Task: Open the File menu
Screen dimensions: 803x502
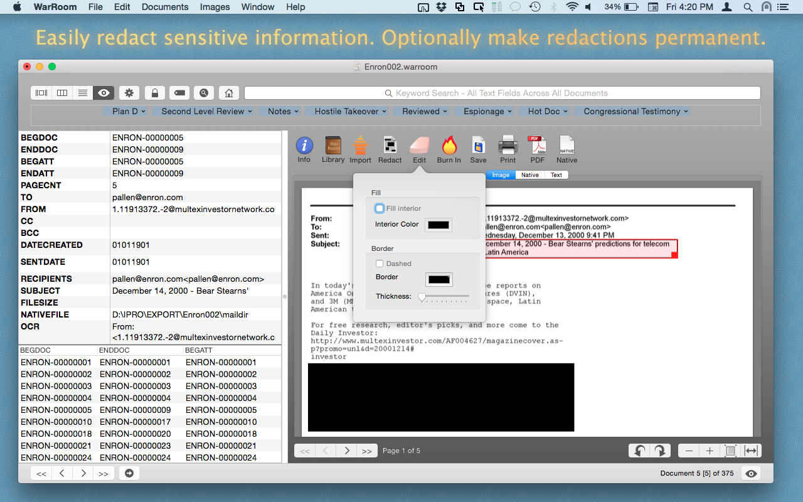Action: (95, 7)
